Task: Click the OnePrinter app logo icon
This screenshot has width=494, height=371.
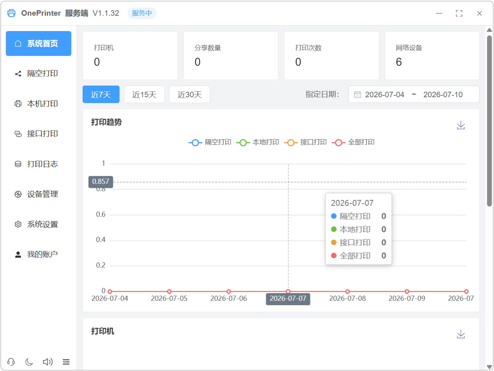Action: (x=11, y=13)
